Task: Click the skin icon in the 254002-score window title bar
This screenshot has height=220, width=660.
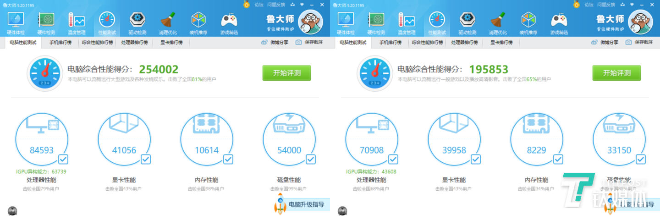Action: click(292, 5)
